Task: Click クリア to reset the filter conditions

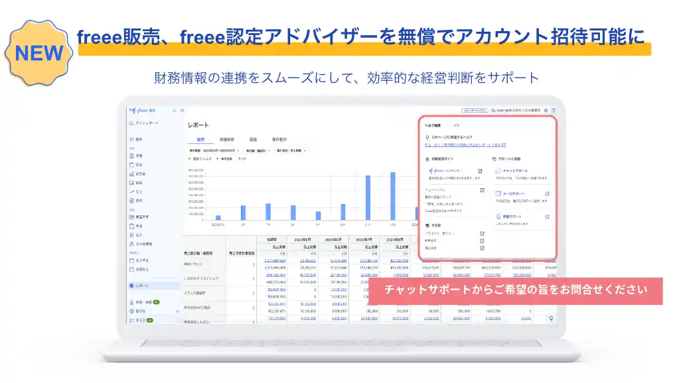Action: point(242,159)
